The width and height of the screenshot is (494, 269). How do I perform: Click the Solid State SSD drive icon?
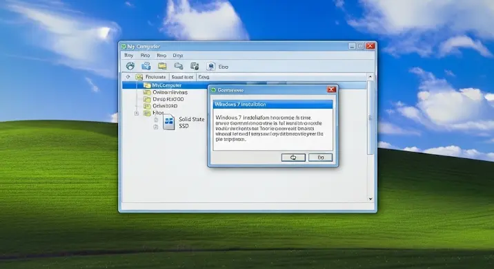click(169, 122)
